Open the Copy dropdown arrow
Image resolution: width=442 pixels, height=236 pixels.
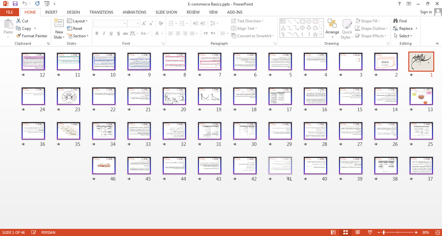pyautogui.click(x=35, y=29)
